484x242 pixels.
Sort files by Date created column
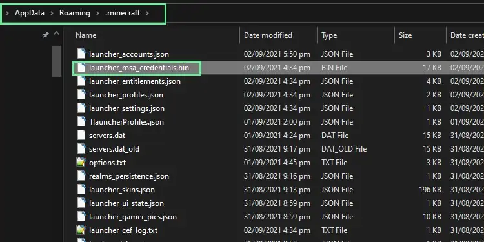(x=467, y=35)
